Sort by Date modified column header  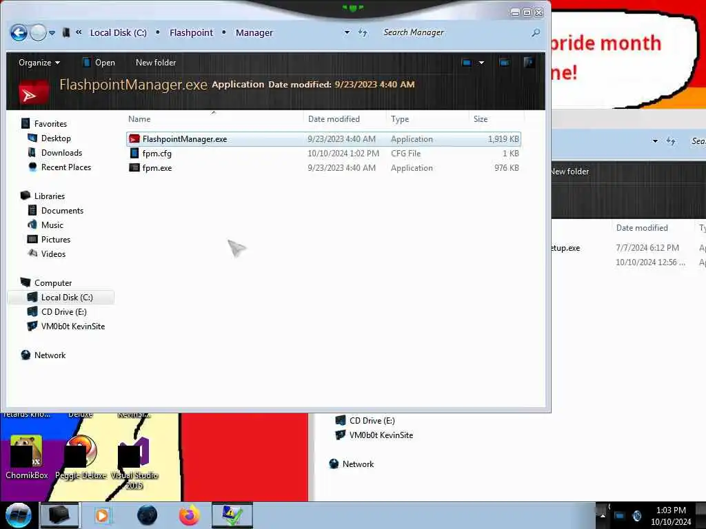pos(334,118)
